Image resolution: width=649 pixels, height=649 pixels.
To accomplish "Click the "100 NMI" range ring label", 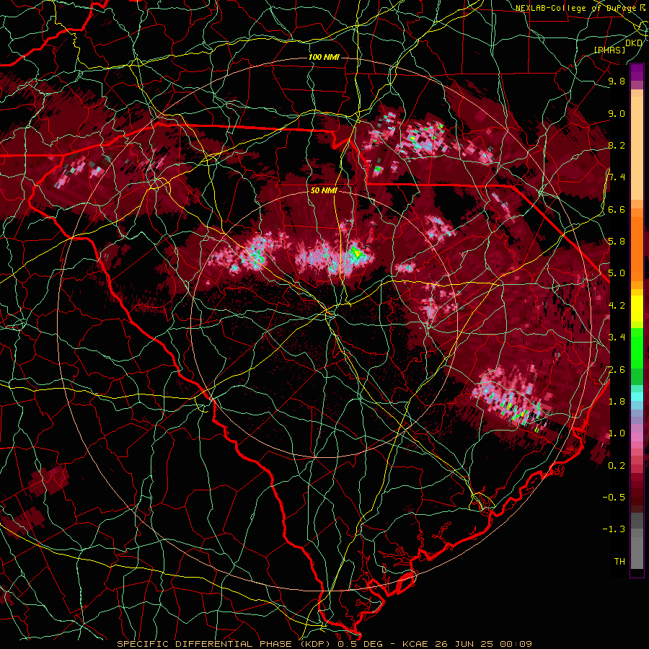I will click(x=324, y=57).
